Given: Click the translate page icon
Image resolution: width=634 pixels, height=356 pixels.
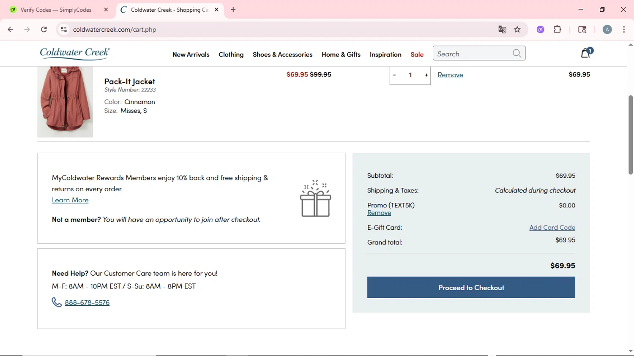Looking at the screenshot, I should click(502, 30).
